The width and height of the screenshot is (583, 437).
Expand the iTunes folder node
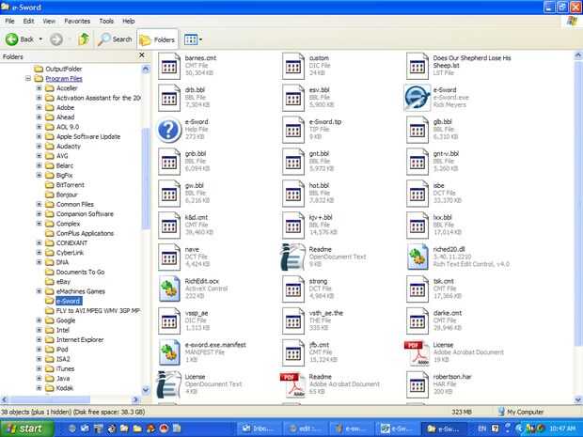pos(39,368)
